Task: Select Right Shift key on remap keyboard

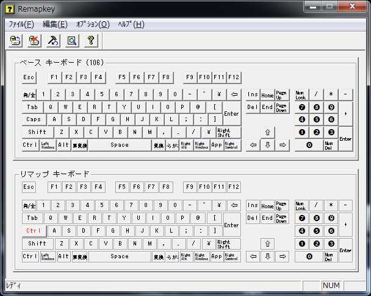Action: [229, 244]
